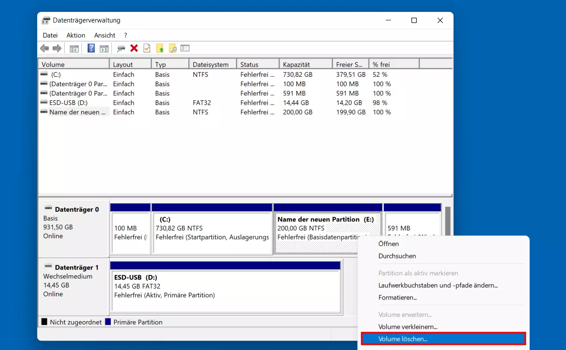Sort by the Volume column header
This screenshot has width=566, height=350.
coord(74,64)
